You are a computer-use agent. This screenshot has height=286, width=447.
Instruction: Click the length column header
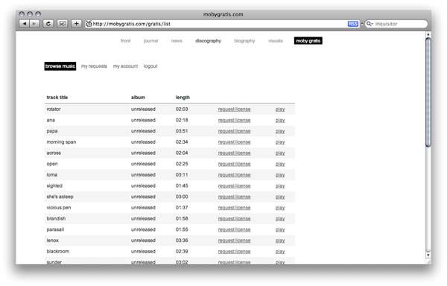[x=183, y=98]
